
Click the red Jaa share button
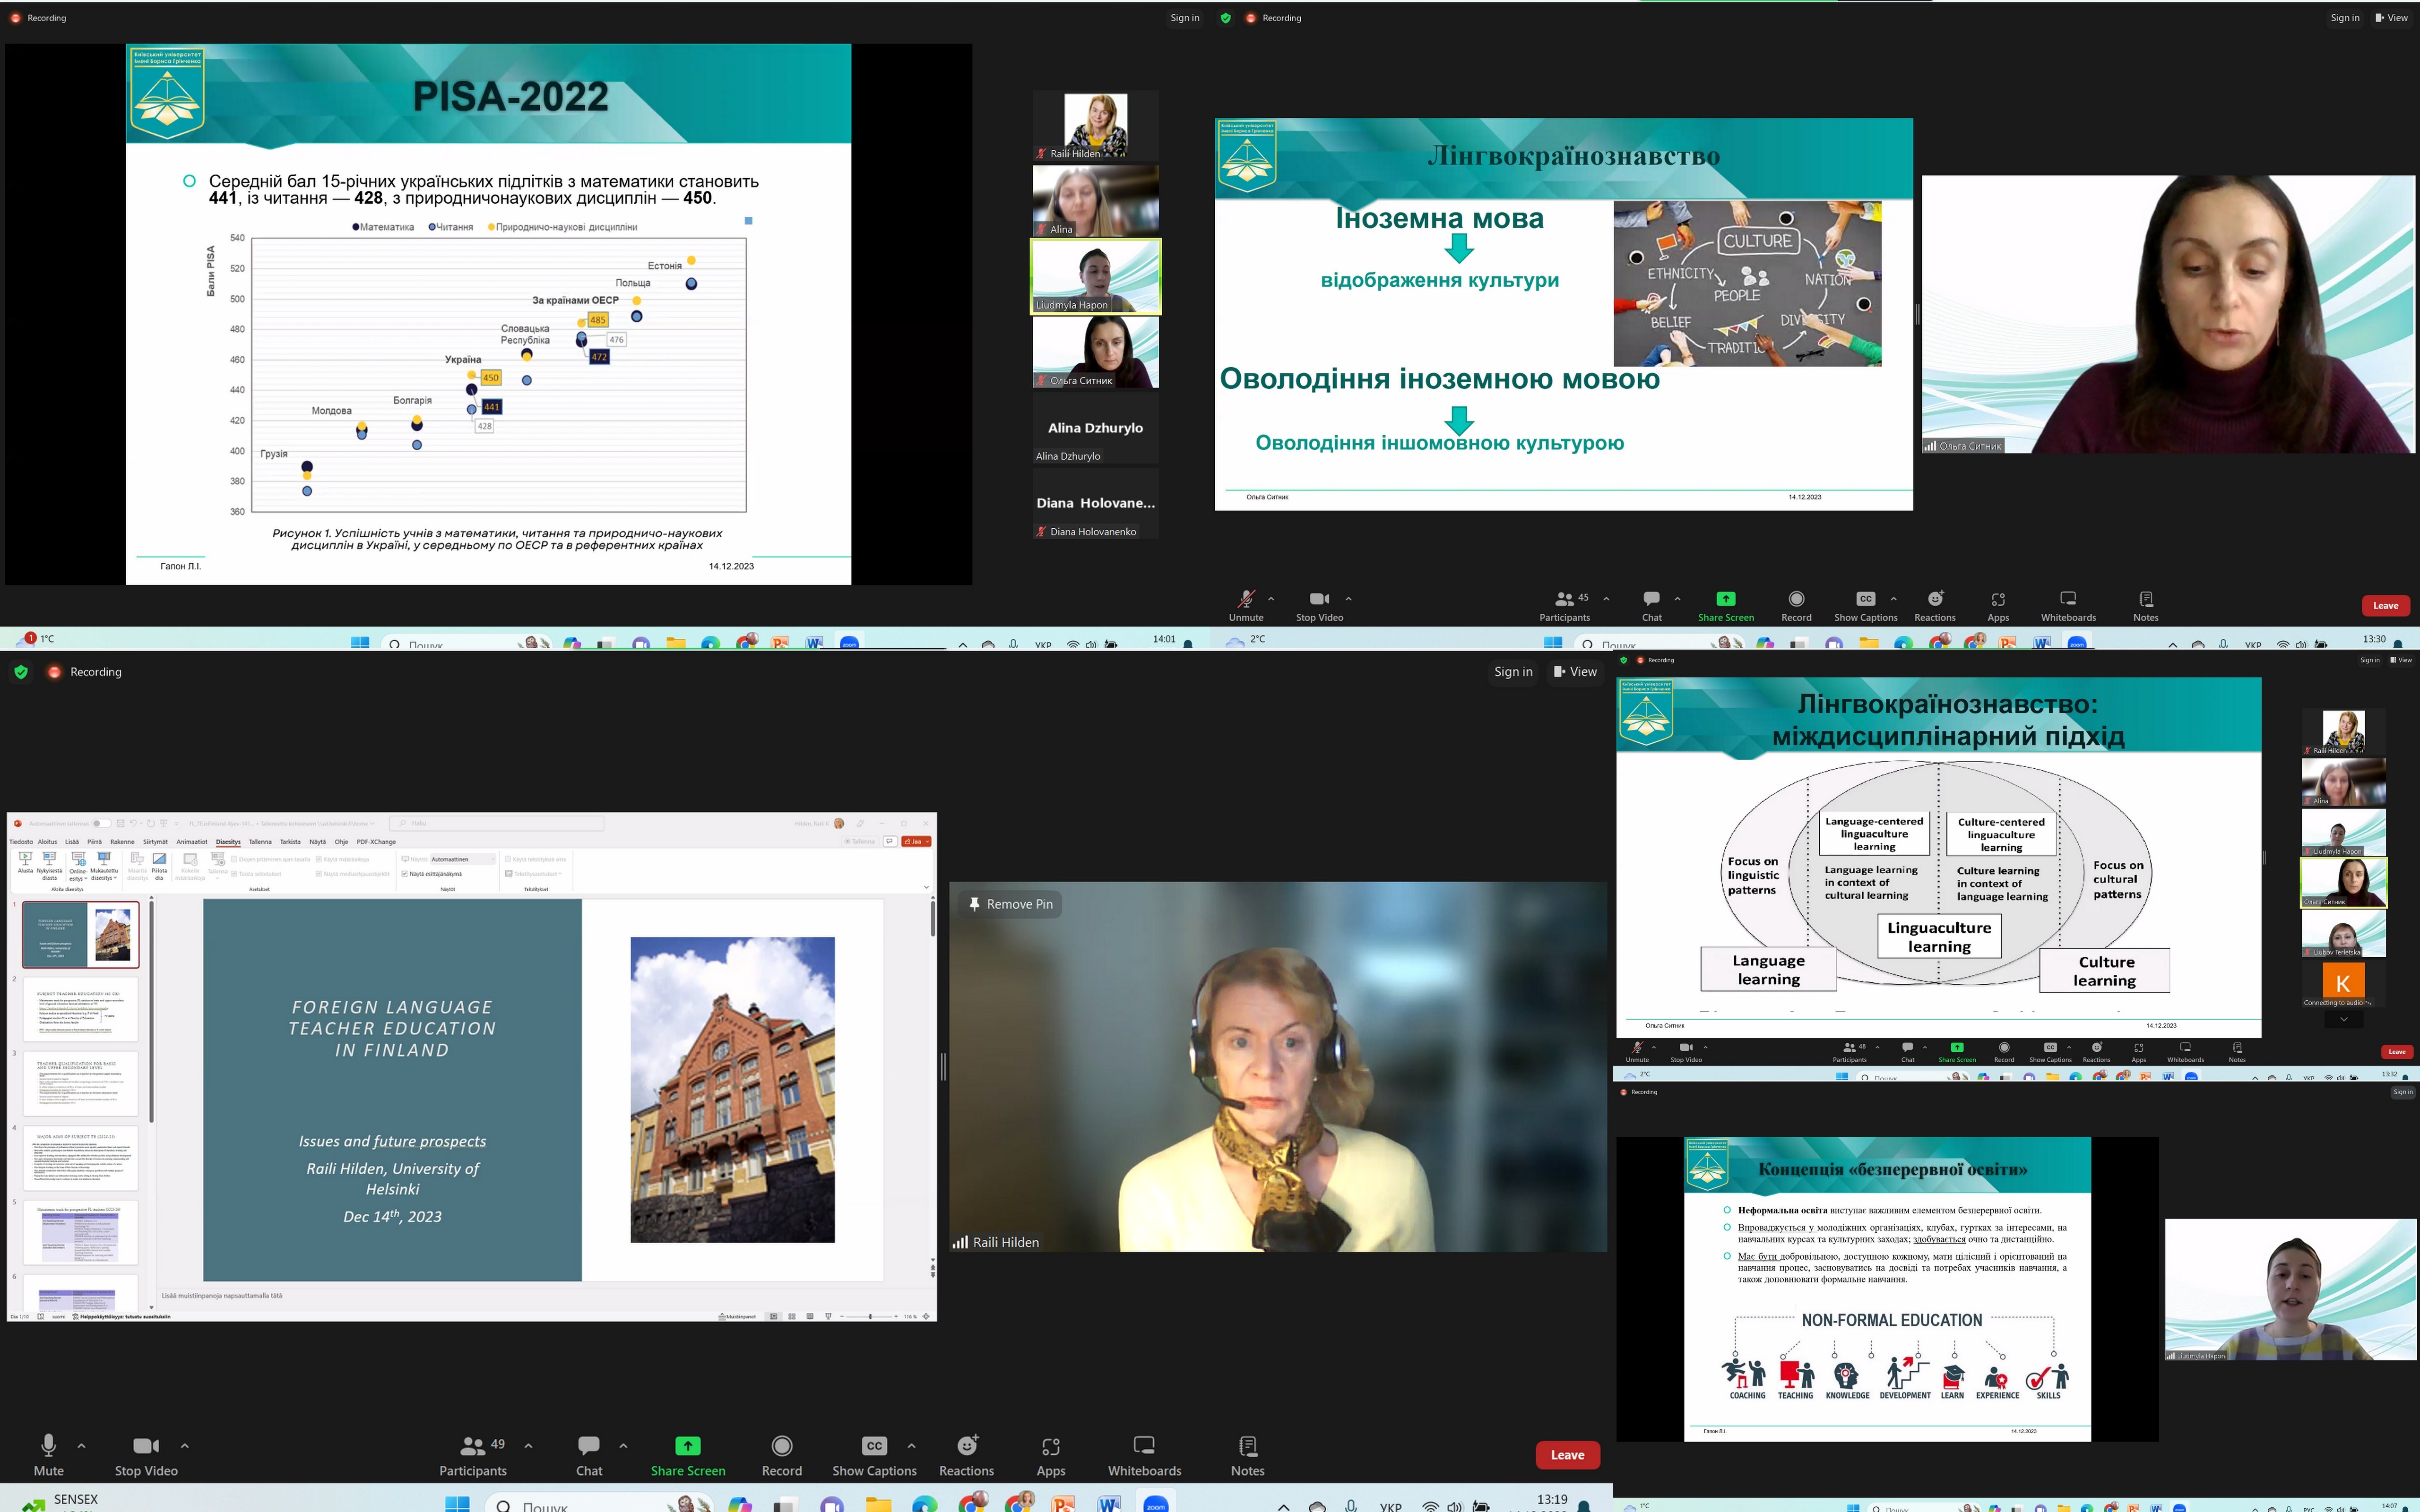point(912,841)
